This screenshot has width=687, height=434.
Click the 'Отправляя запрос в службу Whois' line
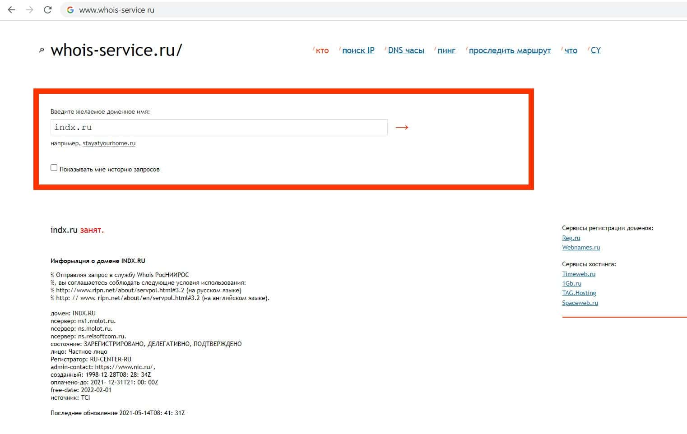click(120, 275)
